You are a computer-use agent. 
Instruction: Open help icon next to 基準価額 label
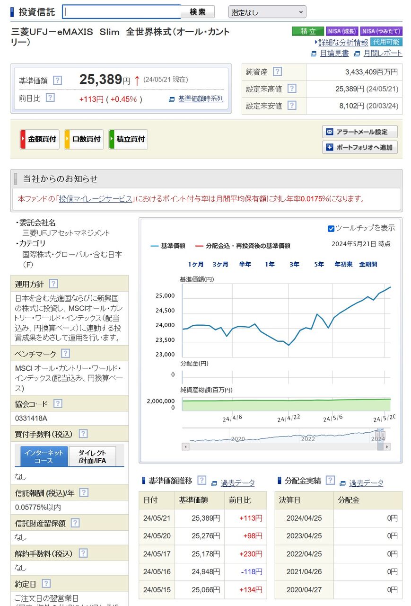point(58,80)
